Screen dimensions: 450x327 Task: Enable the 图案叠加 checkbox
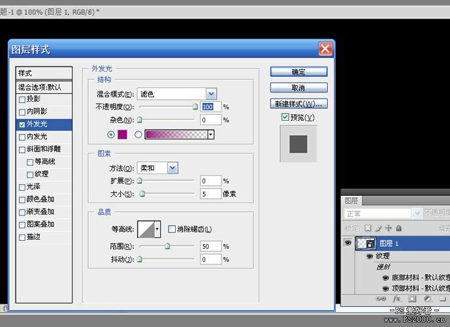tap(22, 225)
